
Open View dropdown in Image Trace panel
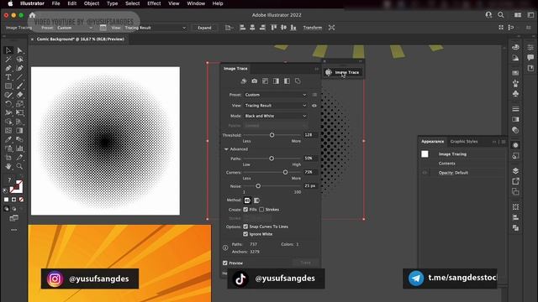point(276,106)
